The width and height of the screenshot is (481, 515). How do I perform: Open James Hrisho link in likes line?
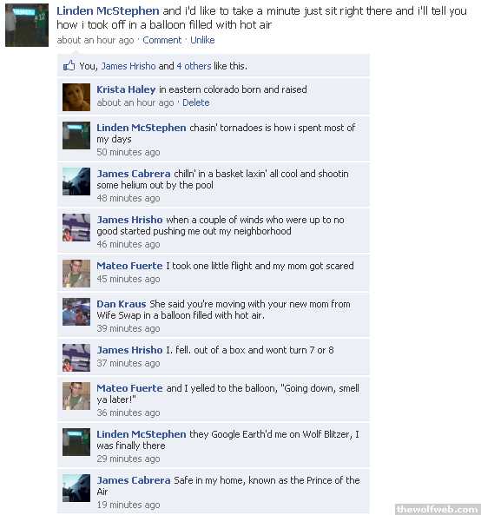click(x=128, y=66)
